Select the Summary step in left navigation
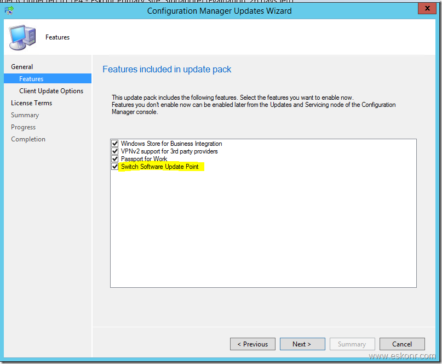This screenshot has height=364, width=442. click(25, 115)
